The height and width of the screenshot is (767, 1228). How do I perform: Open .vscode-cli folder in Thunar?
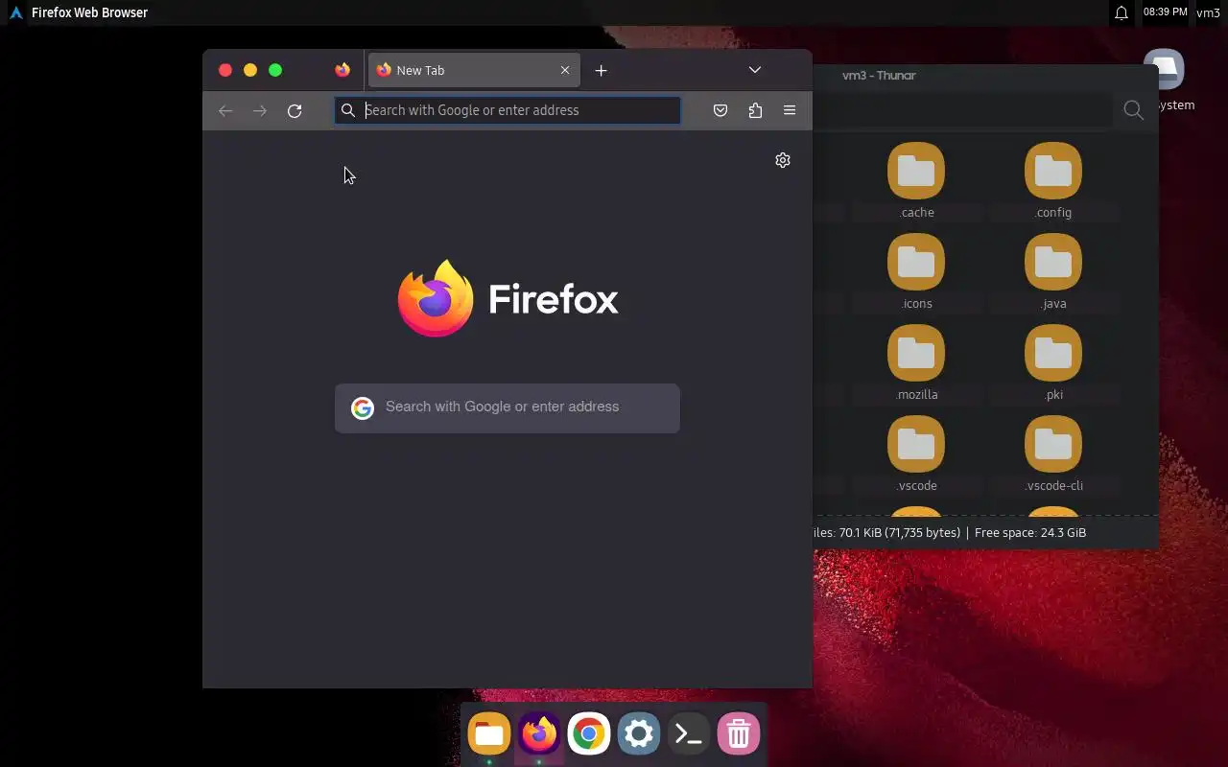pos(1052,455)
